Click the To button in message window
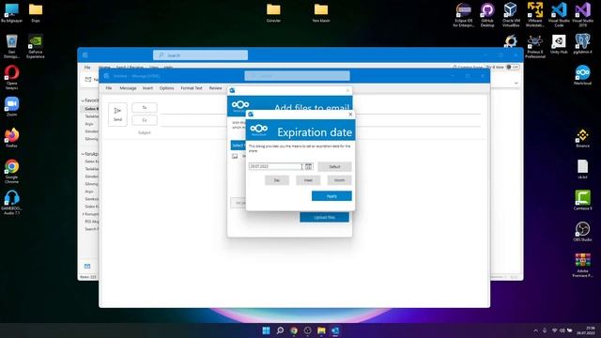The height and width of the screenshot is (338, 601). [x=145, y=108]
